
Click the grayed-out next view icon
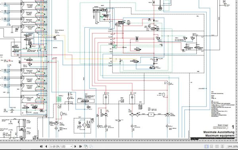tap(91, 146)
